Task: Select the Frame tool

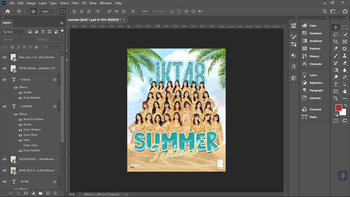Action: click(x=344, y=41)
